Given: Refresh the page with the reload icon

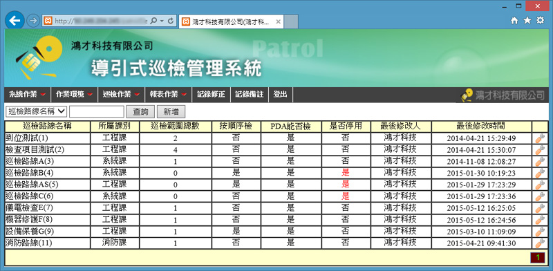Looking at the screenshot, I should coord(171,21).
